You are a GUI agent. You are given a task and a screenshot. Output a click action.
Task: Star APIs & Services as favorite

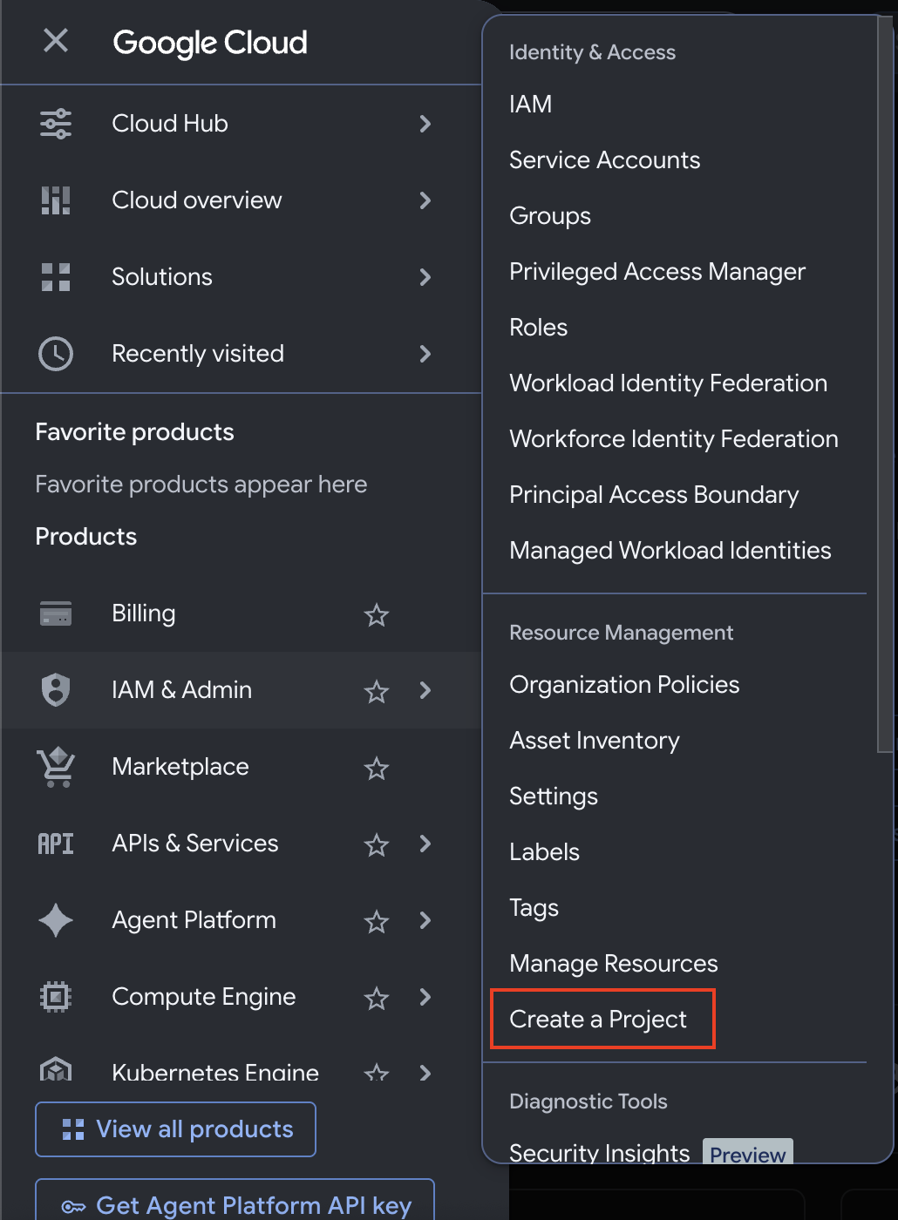coord(377,844)
